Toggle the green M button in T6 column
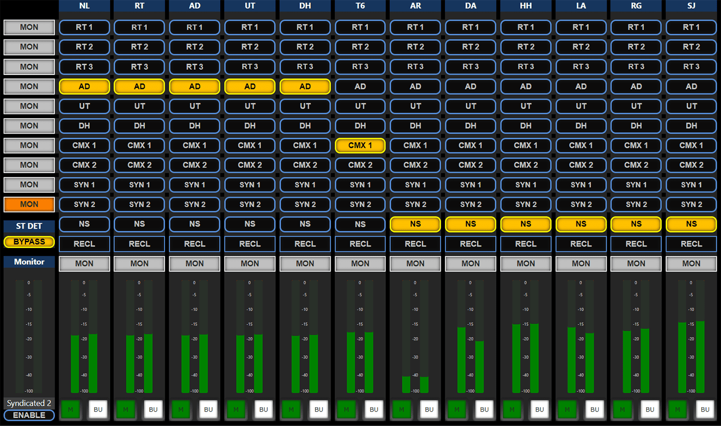Viewport: 721px width, 426px height. click(347, 409)
